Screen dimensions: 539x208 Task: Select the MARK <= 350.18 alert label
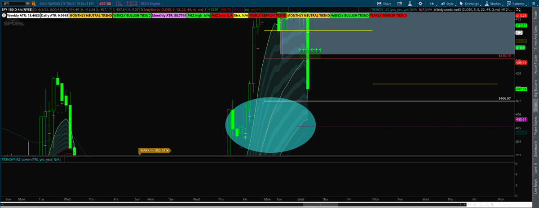(153, 150)
